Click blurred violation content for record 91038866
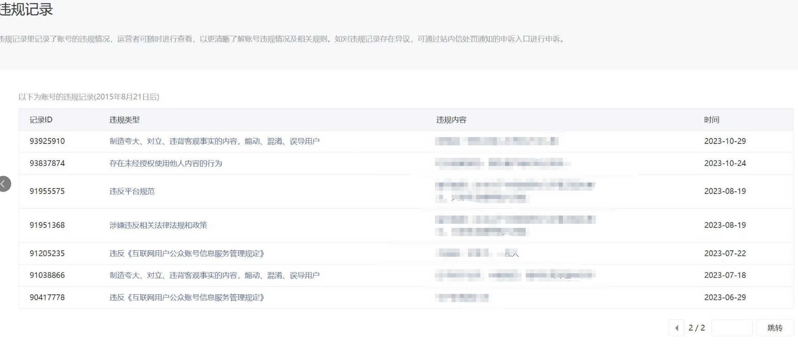Screen dimensions: 798x348 tap(515, 276)
